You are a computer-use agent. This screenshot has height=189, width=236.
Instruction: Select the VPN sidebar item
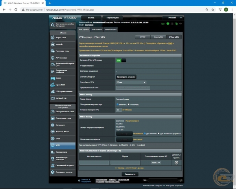tap(63, 145)
